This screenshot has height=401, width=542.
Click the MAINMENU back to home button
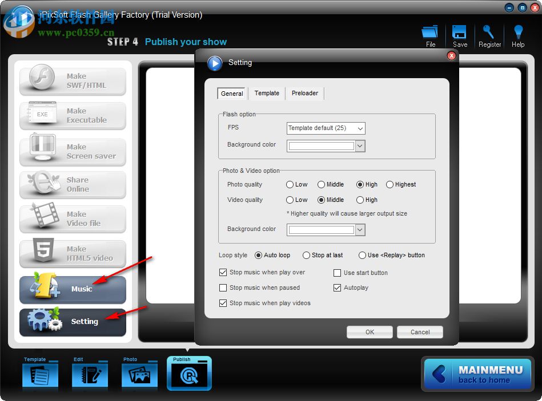tap(477, 374)
